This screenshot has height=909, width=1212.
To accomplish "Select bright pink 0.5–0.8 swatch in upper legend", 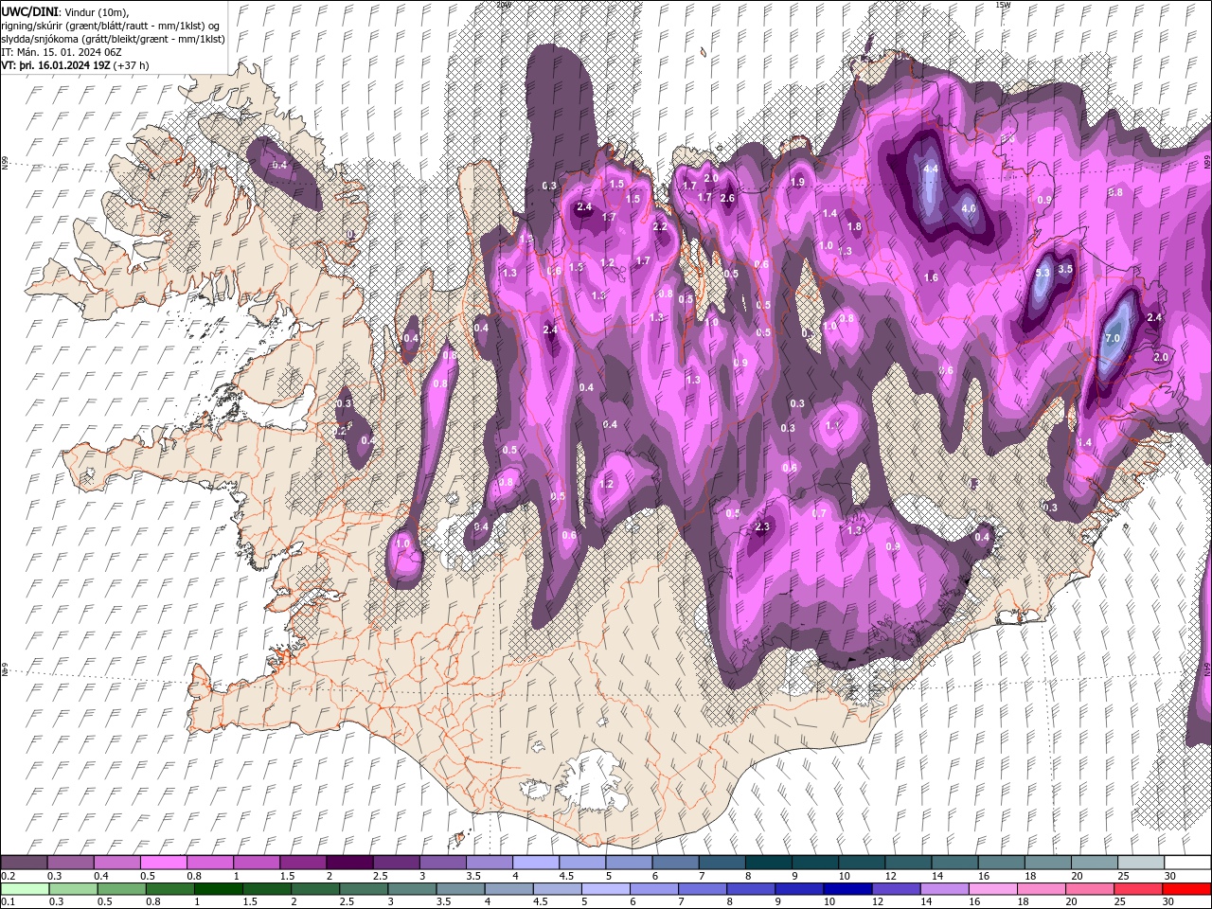I will (163, 863).
